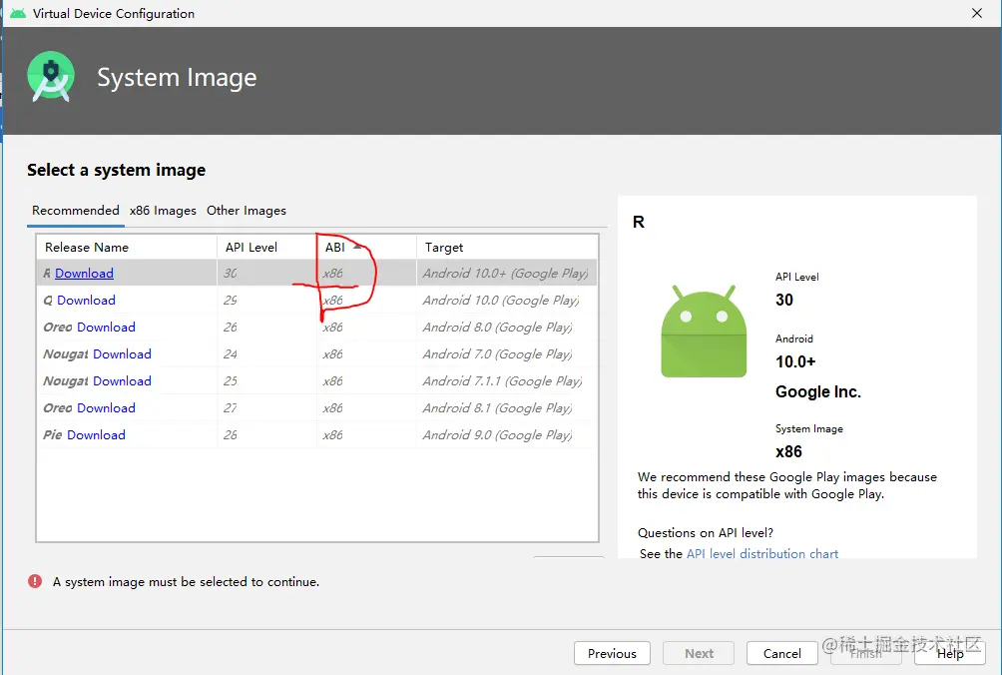Click the API level 29 cell
The image size is (1002, 675).
click(266, 300)
